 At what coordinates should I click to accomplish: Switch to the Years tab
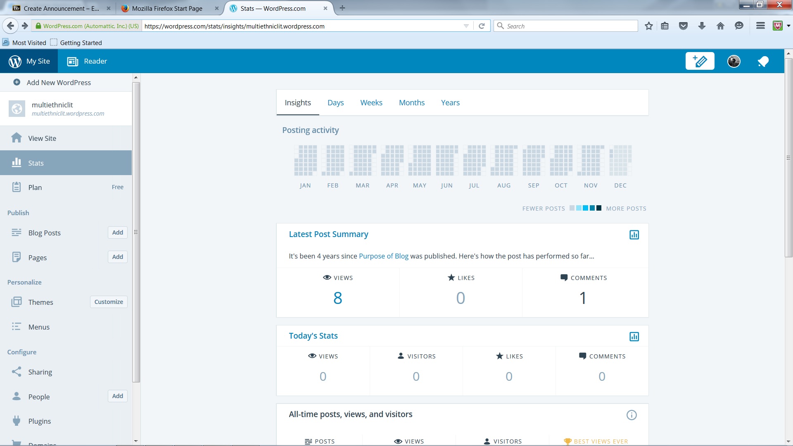click(x=450, y=102)
